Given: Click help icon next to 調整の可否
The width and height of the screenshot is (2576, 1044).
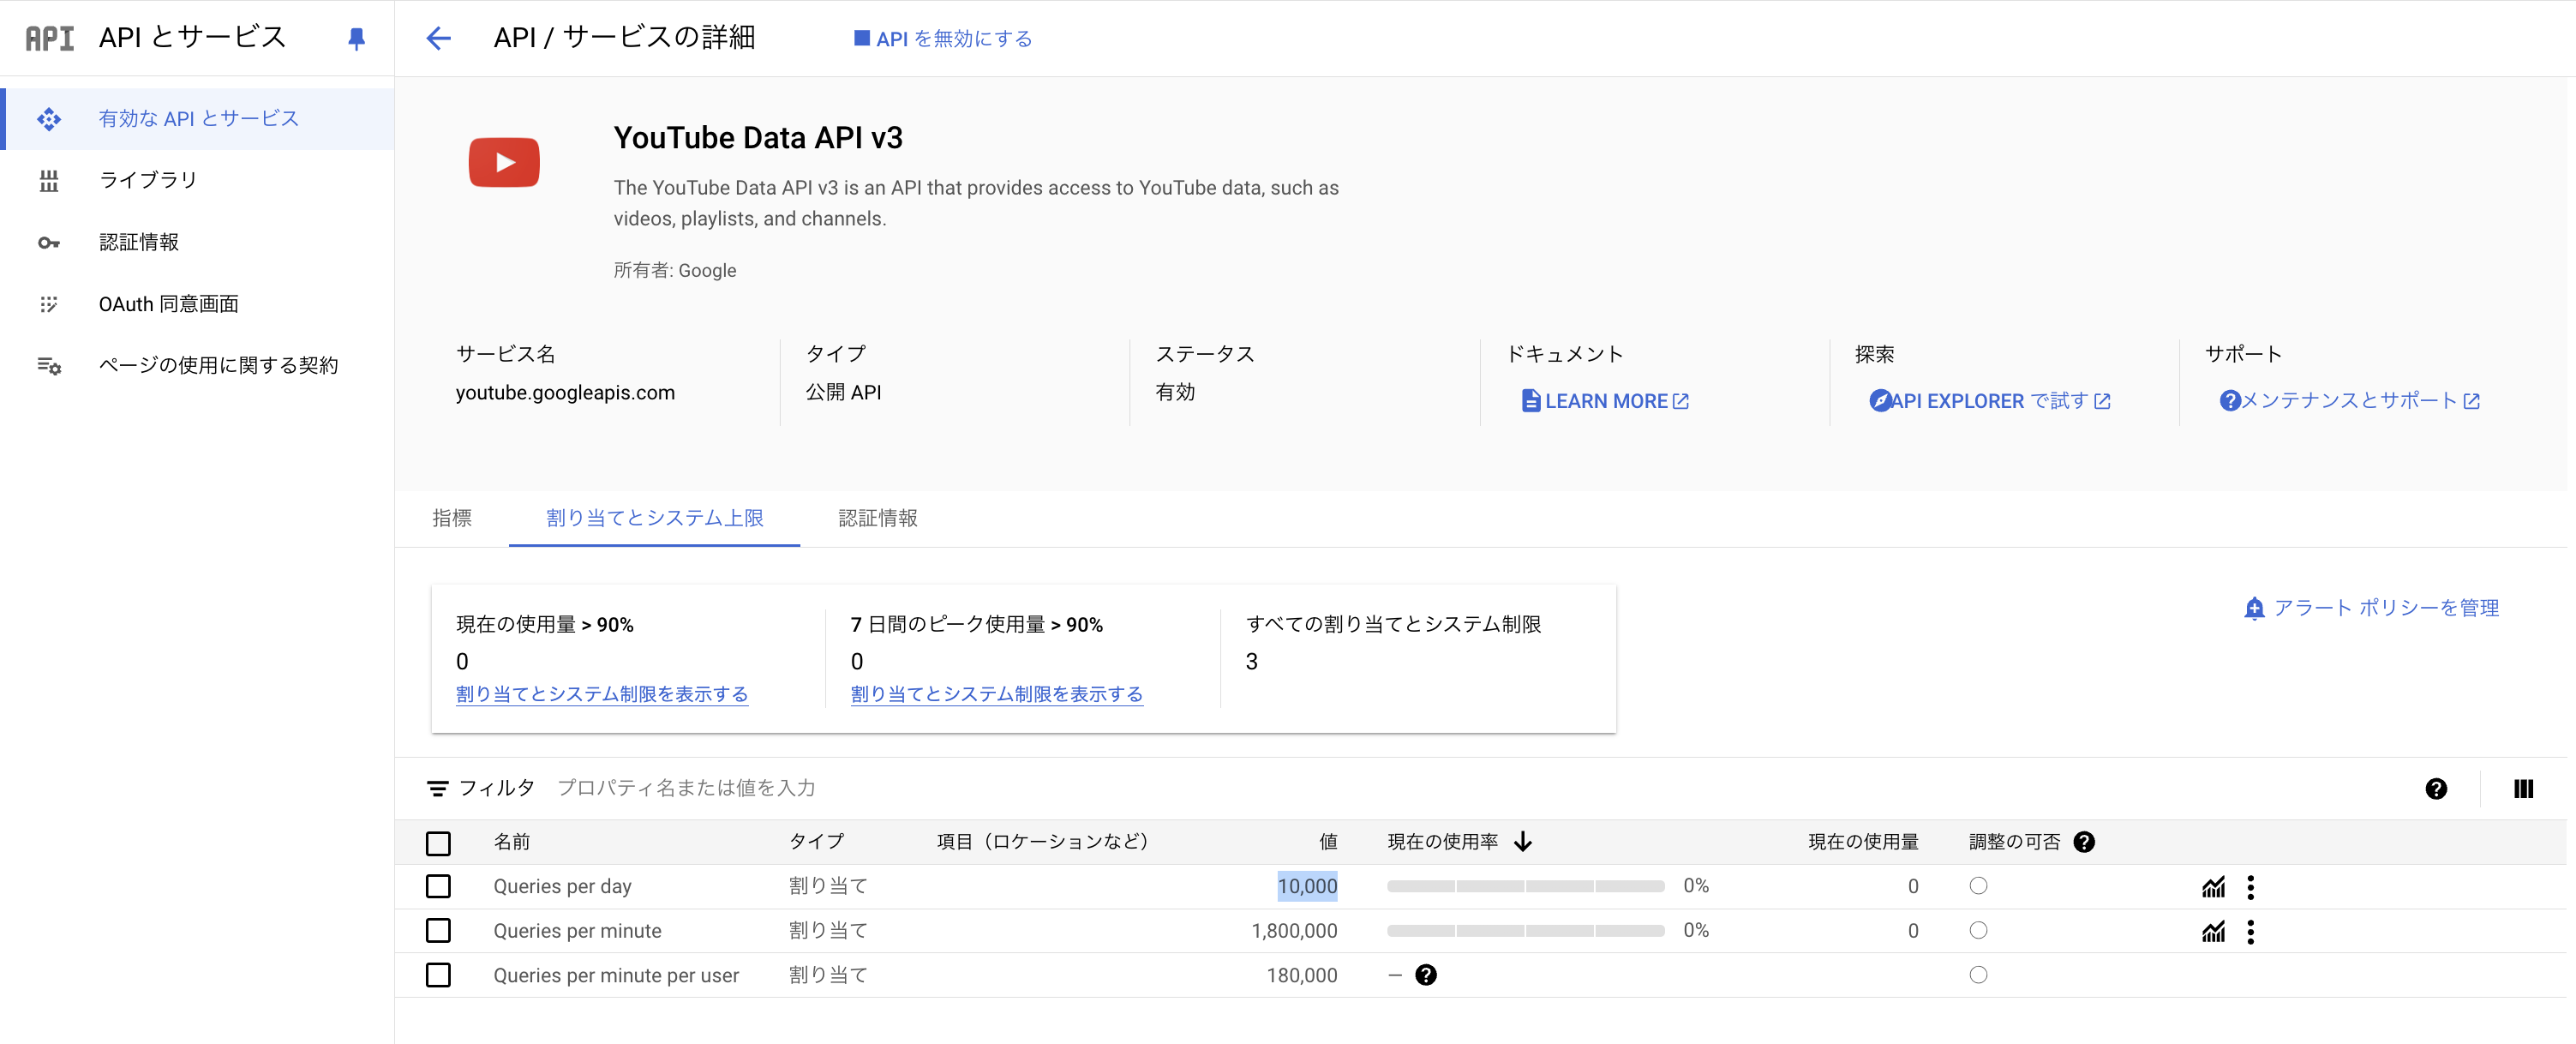Looking at the screenshot, I should click(x=2084, y=842).
